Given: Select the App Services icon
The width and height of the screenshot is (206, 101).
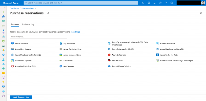Looking at the screenshot, I should [61, 66].
